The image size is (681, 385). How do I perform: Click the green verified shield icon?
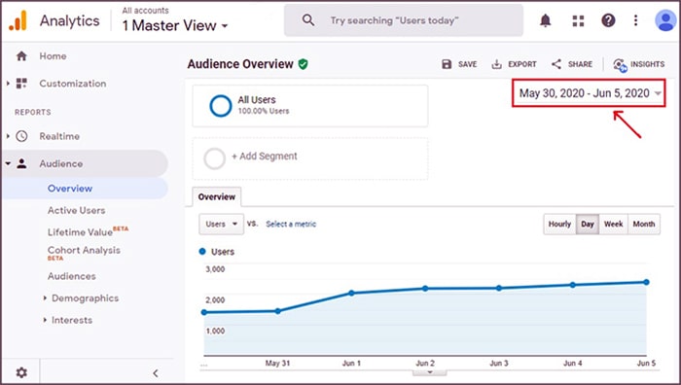pyautogui.click(x=304, y=64)
